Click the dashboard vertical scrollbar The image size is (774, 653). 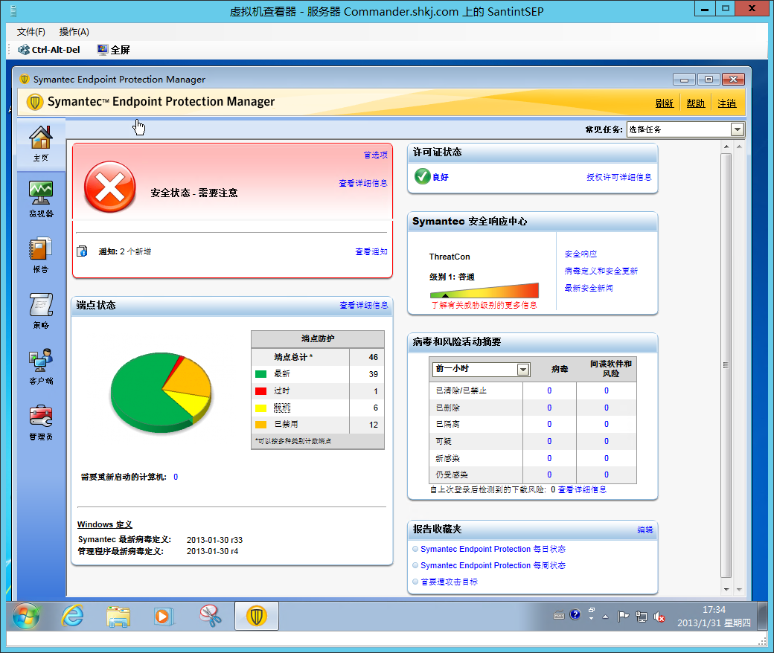coord(726,365)
